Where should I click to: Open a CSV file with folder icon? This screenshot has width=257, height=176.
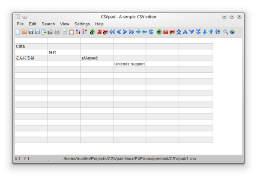tap(24, 32)
